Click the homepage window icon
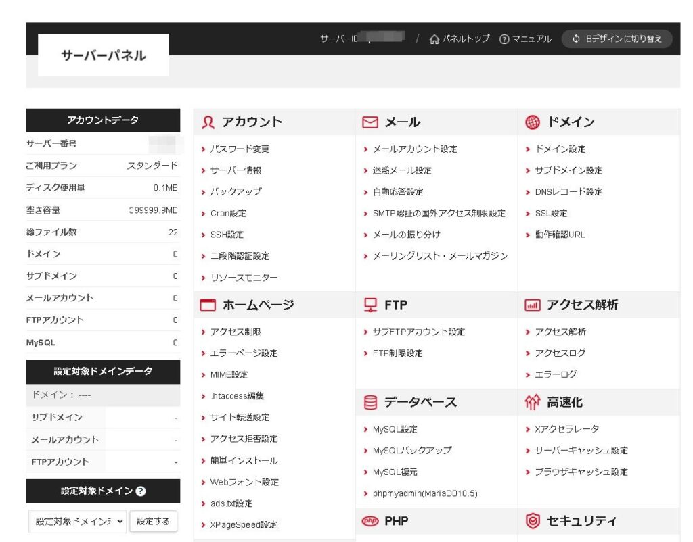Image resolution: width=693 pixels, height=542 pixels. [x=208, y=305]
